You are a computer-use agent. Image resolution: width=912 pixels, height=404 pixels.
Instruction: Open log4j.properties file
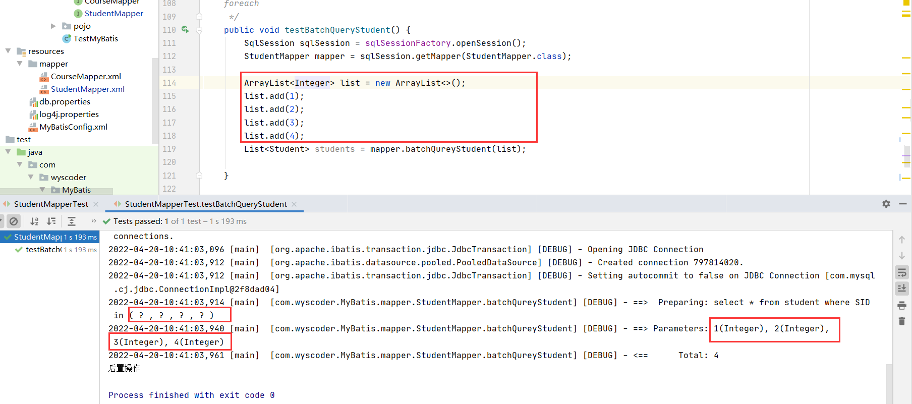point(69,114)
